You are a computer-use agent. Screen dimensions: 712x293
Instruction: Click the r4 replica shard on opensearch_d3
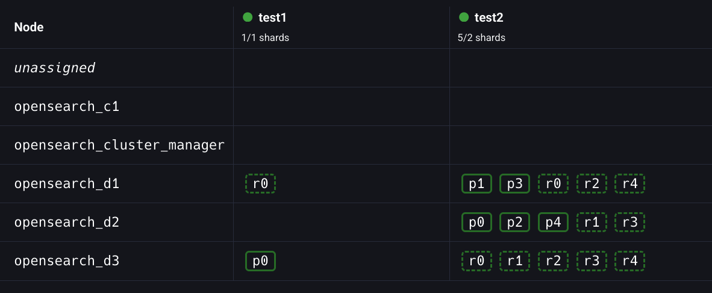click(x=629, y=261)
